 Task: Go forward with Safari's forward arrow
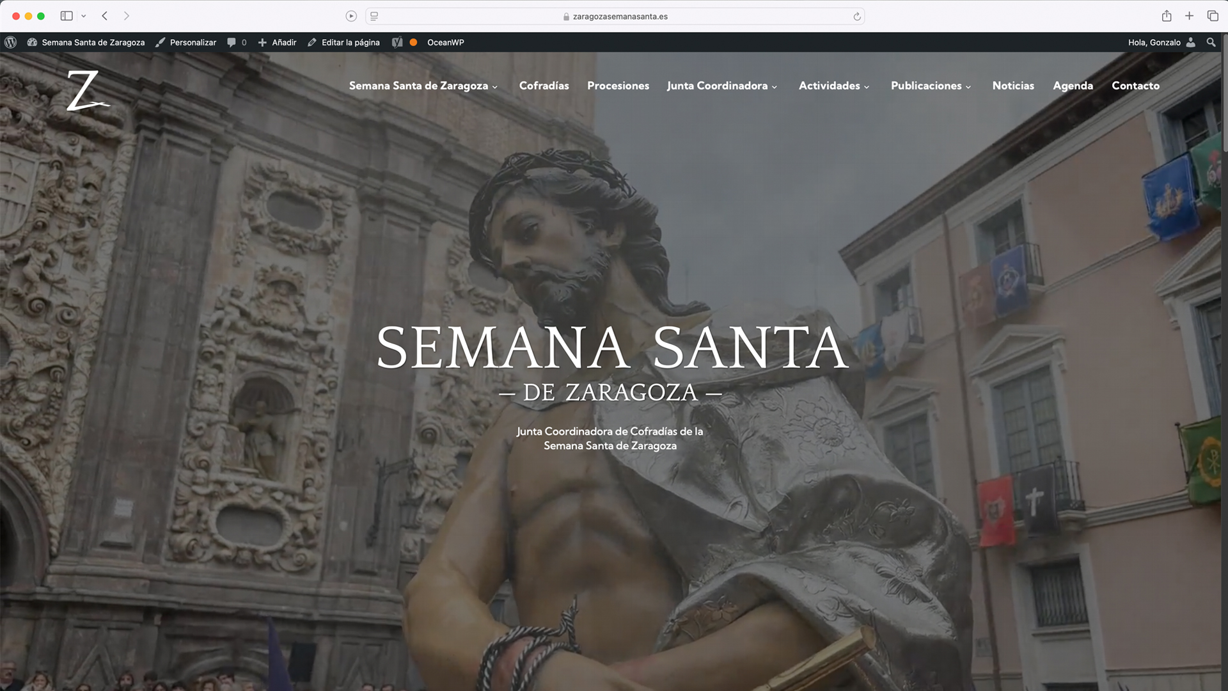126,16
